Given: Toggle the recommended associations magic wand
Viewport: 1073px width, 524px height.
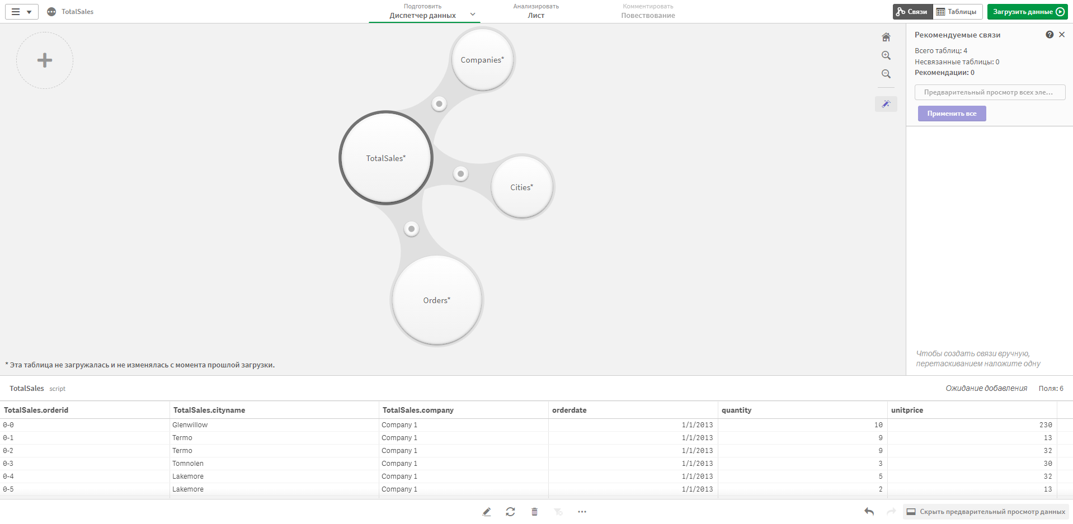Looking at the screenshot, I should tap(886, 104).
